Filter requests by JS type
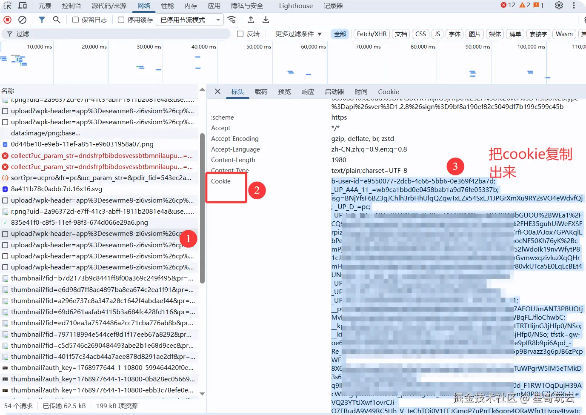 click(x=437, y=34)
